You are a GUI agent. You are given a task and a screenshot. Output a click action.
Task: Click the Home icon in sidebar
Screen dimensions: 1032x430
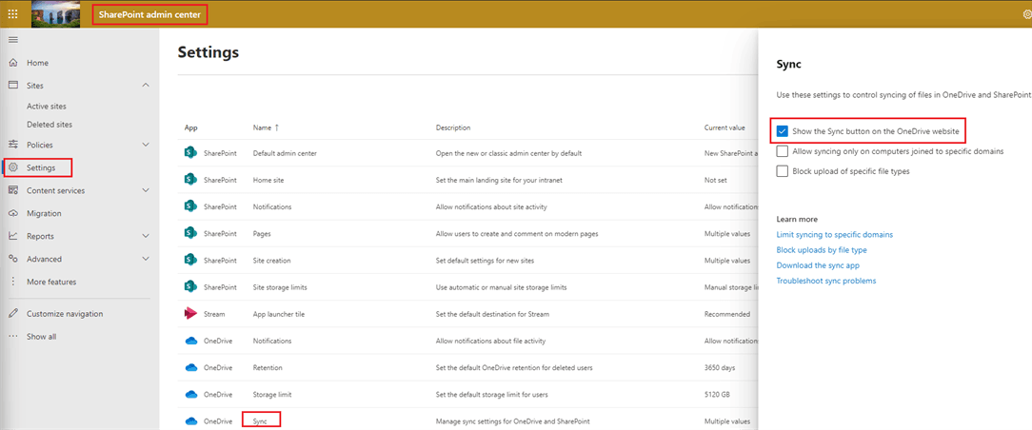tap(13, 63)
